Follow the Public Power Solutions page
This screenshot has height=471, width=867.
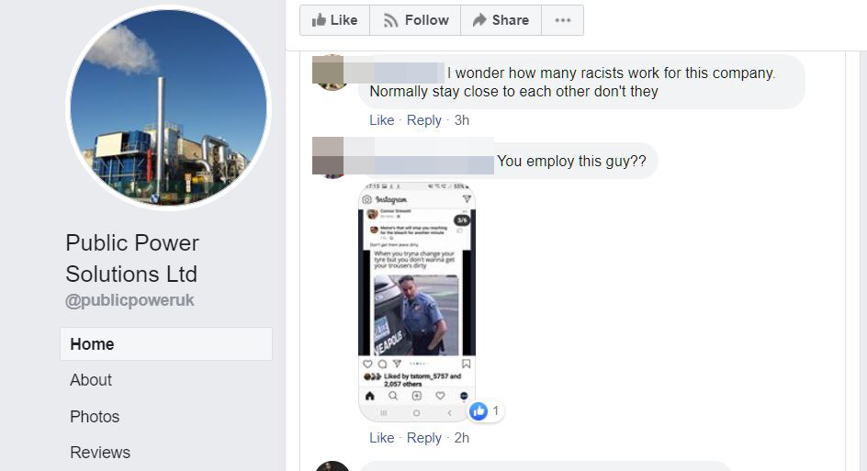coord(415,20)
